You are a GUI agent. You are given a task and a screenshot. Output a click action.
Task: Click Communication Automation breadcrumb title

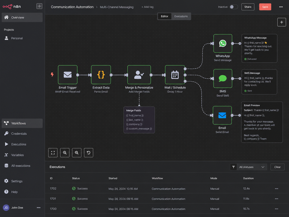tap(72, 7)
